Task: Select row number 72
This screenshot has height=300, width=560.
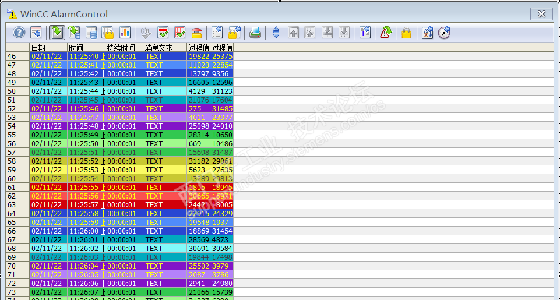Action: (x=17, y=284)
